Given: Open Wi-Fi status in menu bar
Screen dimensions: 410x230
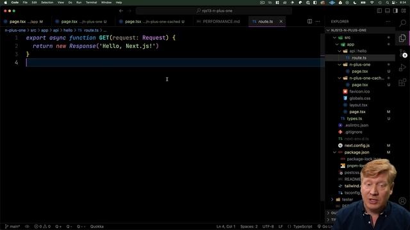Looking at the screenshot, I should [372, 3].
